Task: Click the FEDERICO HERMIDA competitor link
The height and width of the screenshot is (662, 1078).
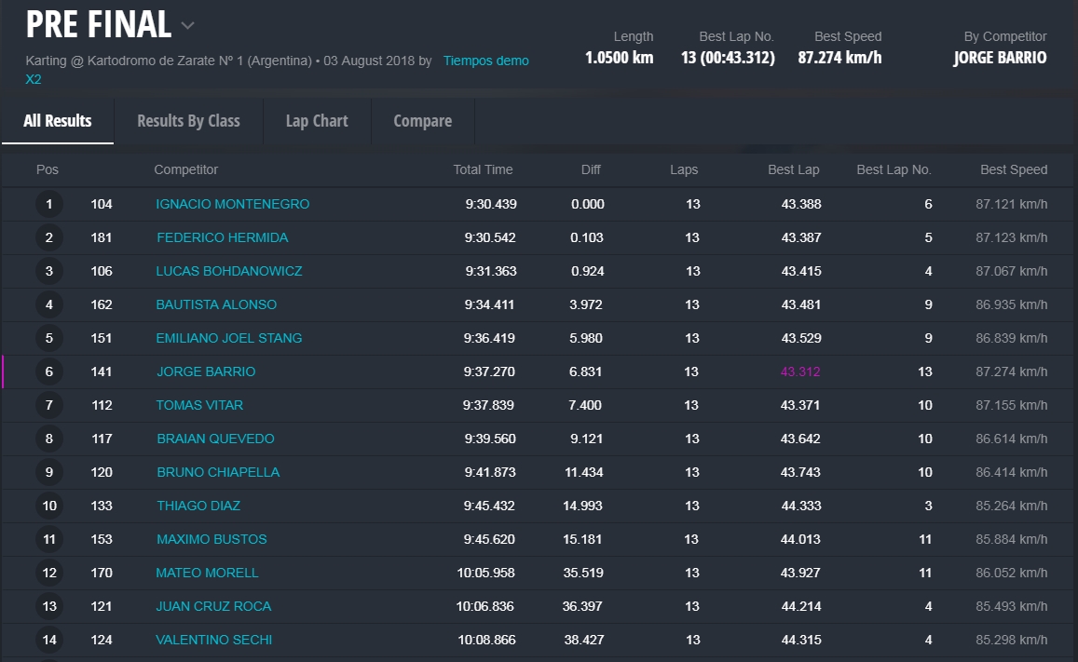Action: coord(222,237)
